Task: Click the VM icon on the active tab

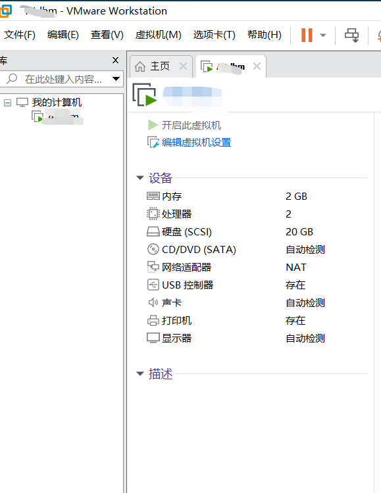Action: point(207,66)
